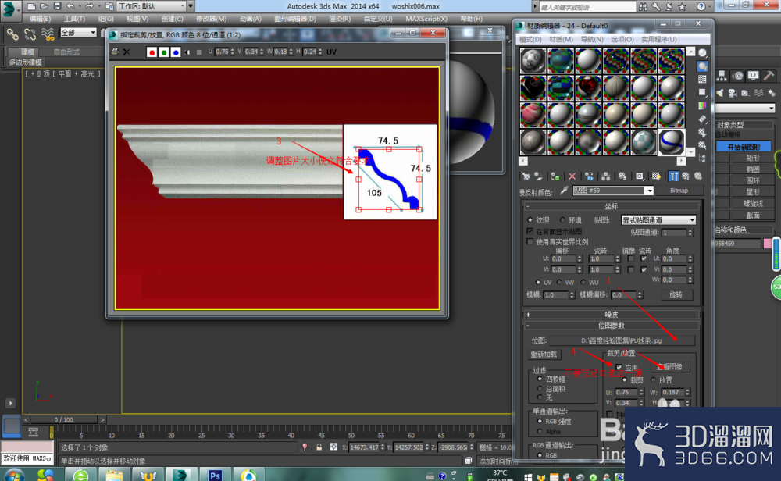Click the Undo arrow icon
This screenshot has height=481, width=781.
tap(71, 6)
